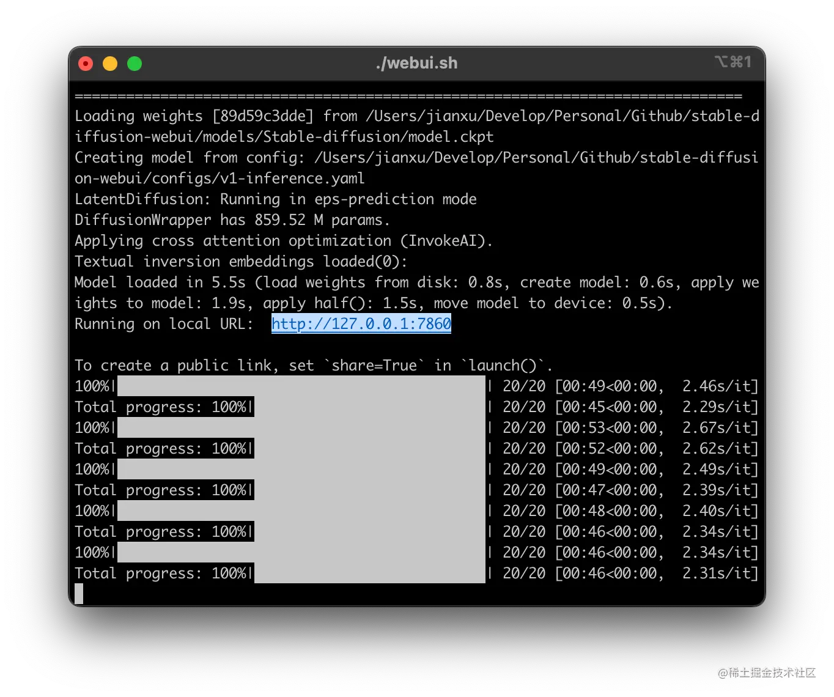Click the progress bar with 2.67s/it

tap(301, 428)
